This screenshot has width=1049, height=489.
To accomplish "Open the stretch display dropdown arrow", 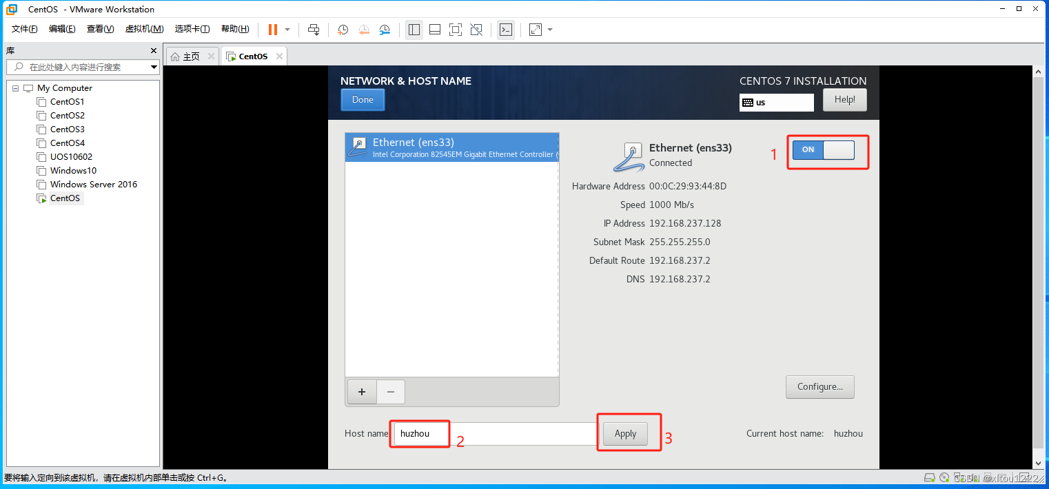I will click(x=550, y=30).
